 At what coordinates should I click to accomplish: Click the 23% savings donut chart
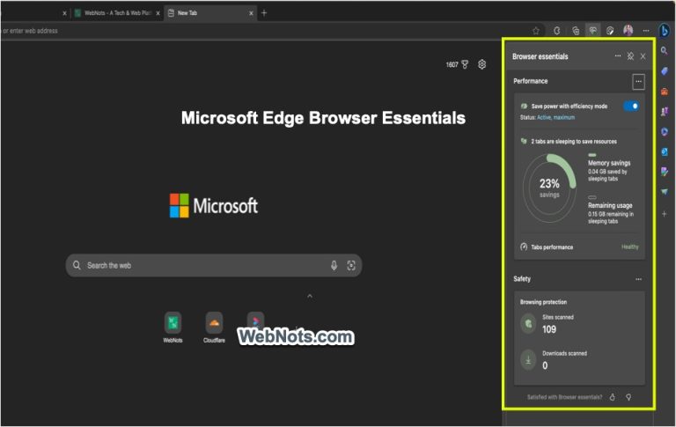click(549, 188)
